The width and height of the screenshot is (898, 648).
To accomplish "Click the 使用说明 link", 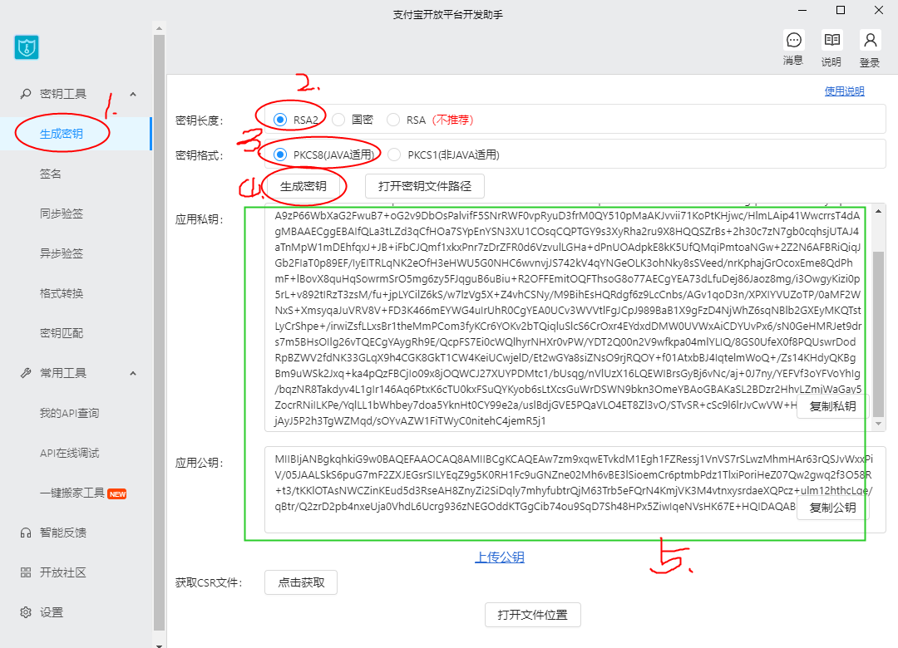I will (844, 91).
